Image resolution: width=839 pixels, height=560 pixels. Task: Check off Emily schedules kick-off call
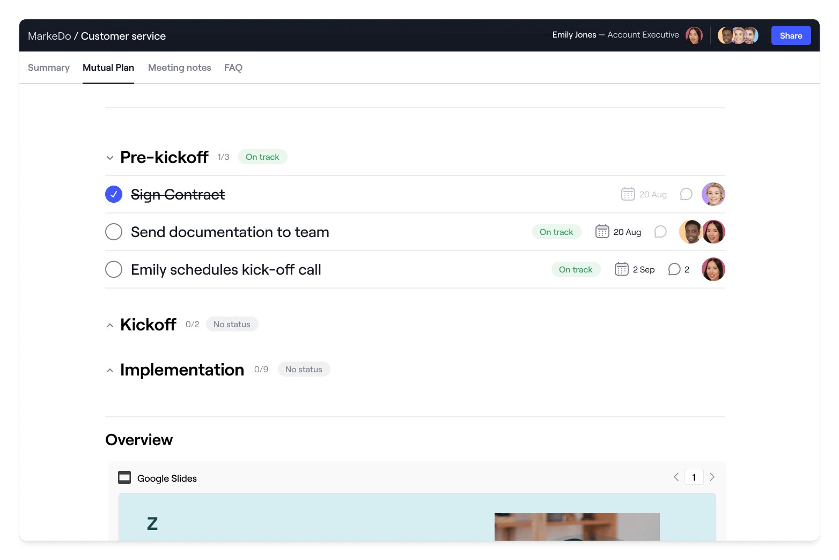113,269
